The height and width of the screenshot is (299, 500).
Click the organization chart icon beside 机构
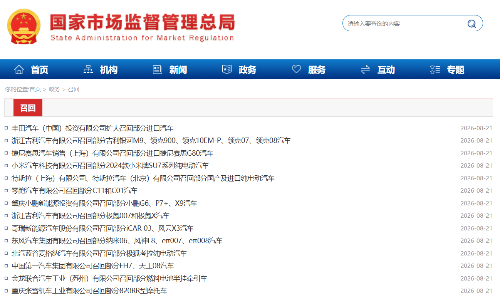tap(88, 70)
